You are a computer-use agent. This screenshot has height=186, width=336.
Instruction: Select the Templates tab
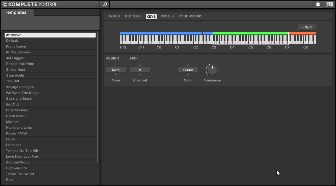click(16, 13)
